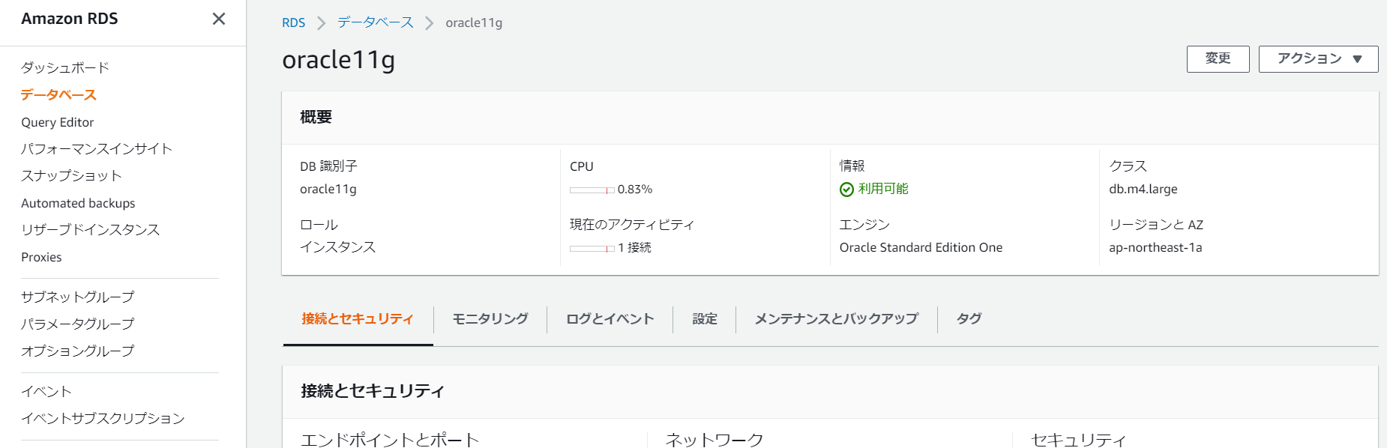Viewport: 1387px width, 448px height.
Task: Click the 1 接続 activity value
Action: pos(634,248)
